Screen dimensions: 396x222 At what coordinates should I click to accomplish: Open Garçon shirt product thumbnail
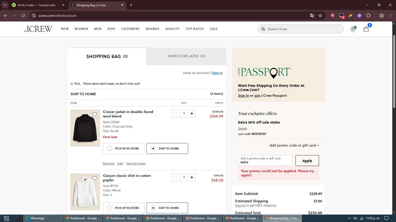pyautogui.click(x=85, y=192)
